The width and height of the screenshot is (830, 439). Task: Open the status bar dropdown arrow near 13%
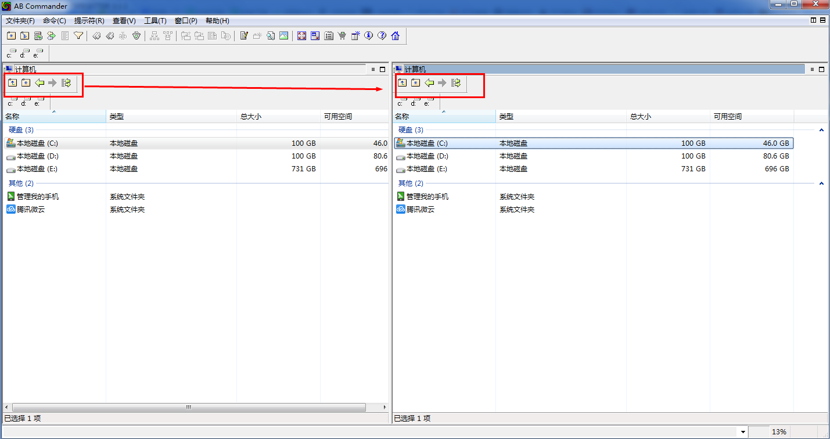pyautogui.click(x=743, y=432)
